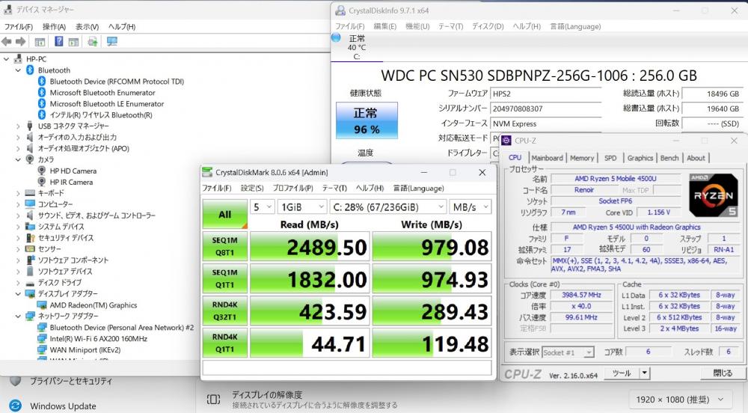Select WAN Miniport (IKEv2) entry
The image size is (748, 413).
click(x=85, y=350)
